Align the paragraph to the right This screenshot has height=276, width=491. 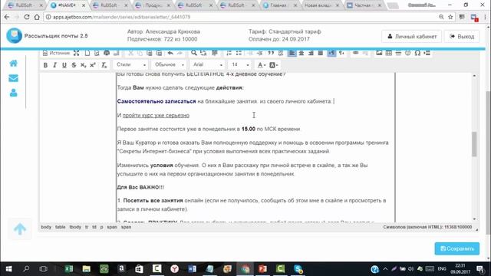click(311, 53)
